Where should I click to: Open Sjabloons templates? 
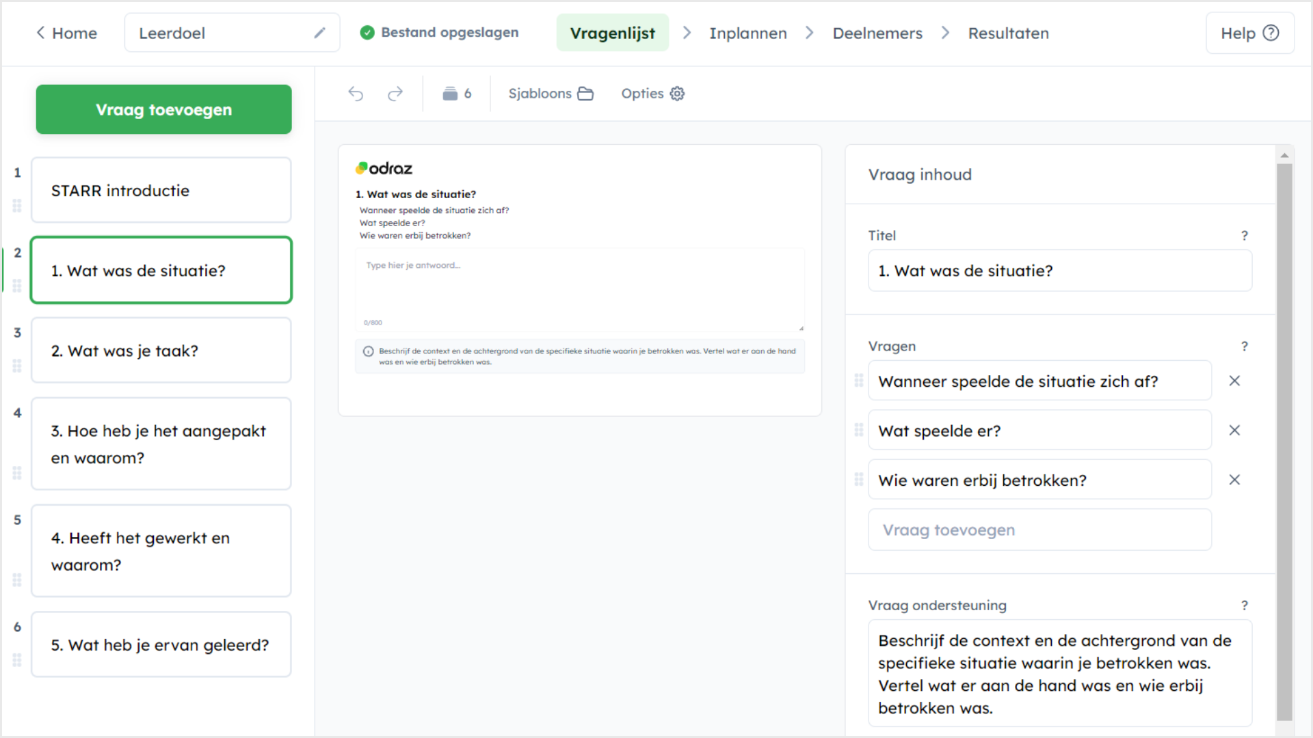(x=551, y=94)
